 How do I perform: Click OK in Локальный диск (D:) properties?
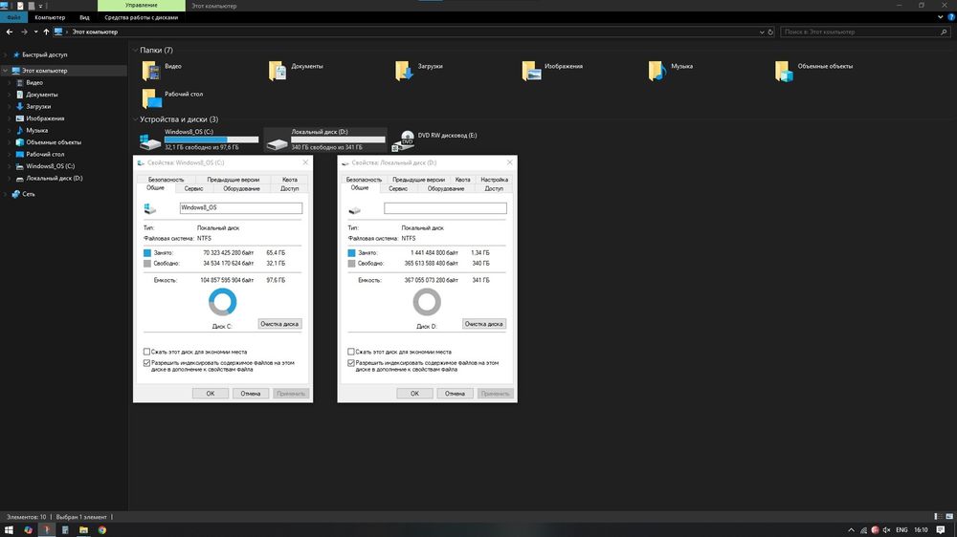(x=414, y=394)
